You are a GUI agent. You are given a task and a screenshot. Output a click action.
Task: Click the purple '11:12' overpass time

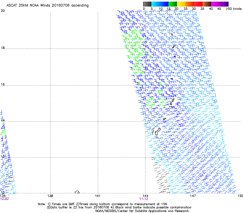(x=144, y=199)
